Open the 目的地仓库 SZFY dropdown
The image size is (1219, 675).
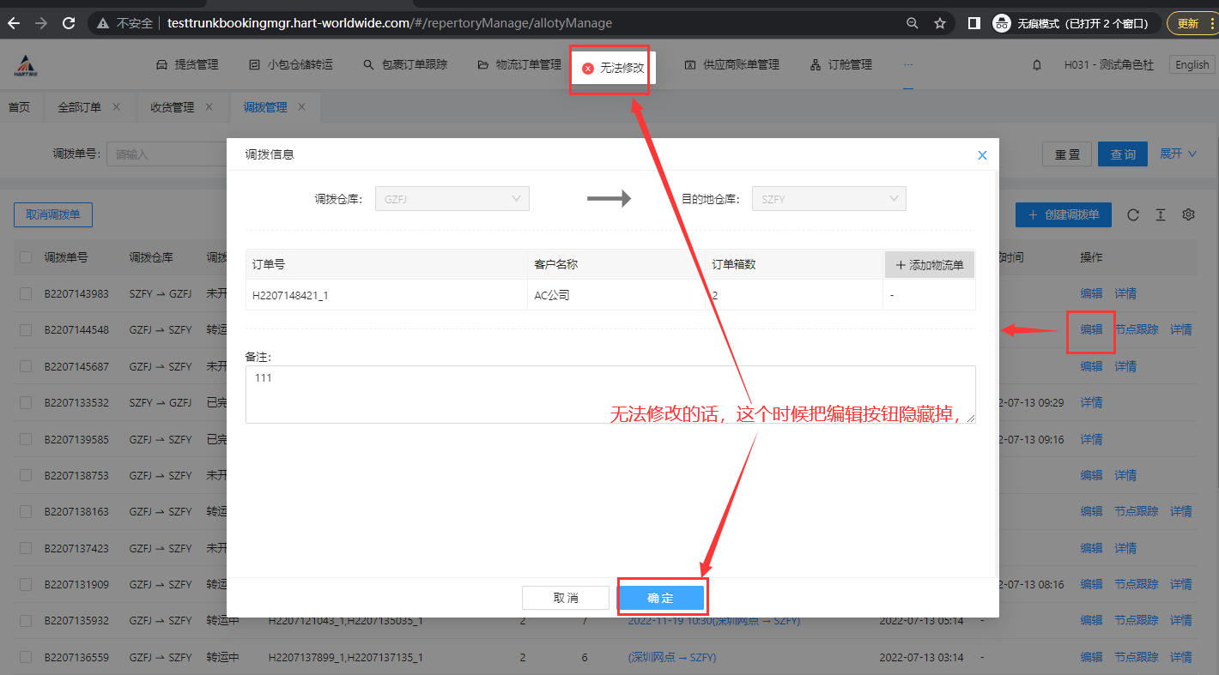coord(828,199)
